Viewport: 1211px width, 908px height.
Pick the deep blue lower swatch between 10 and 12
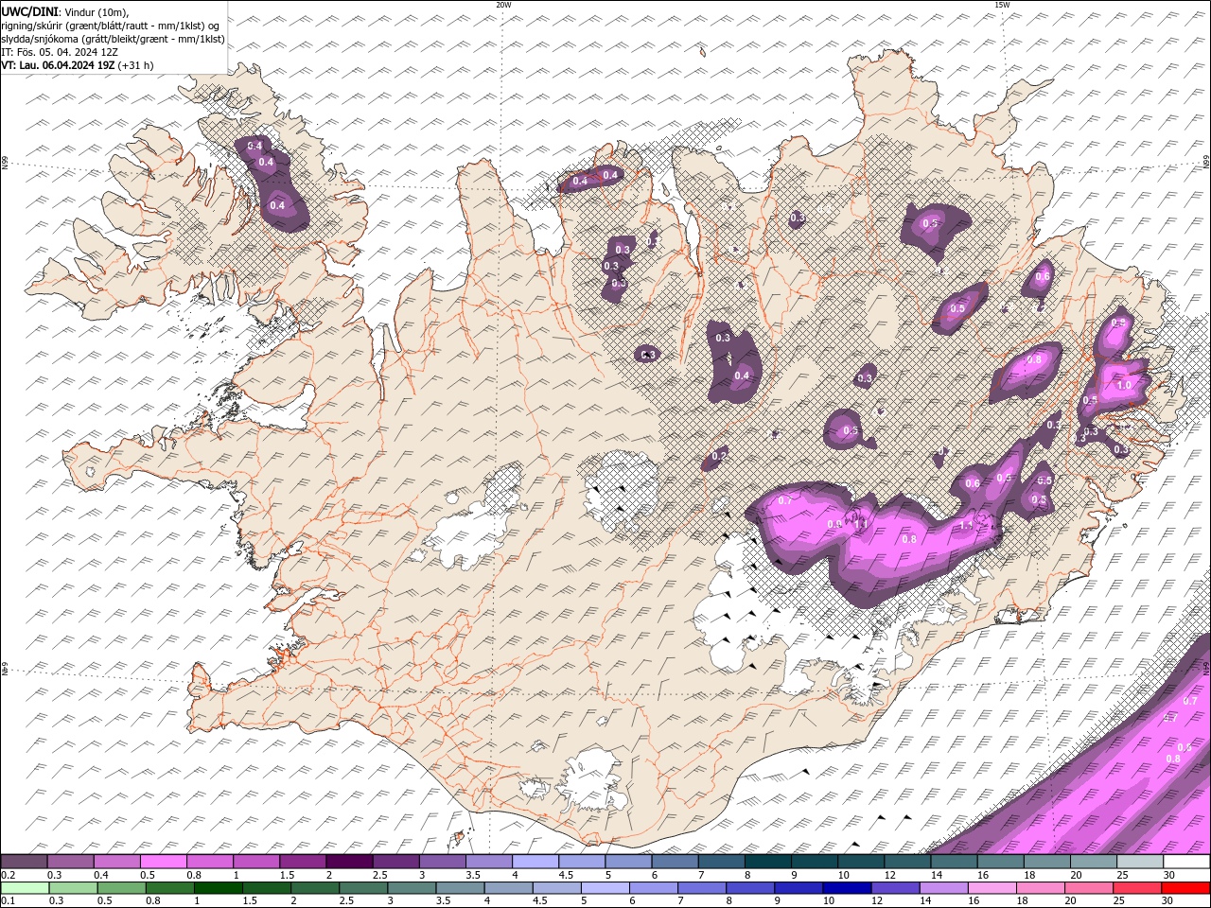[x=847, y=888]
